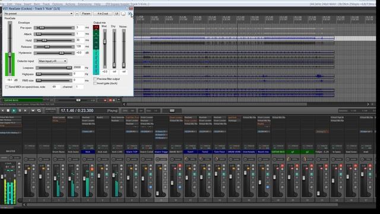The height and width of the screenshot is (214, 380).
Task: Click the Pre-open milliseconds value field
Action: 80,27
